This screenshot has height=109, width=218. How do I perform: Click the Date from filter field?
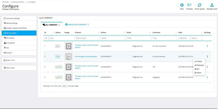pos(184,38)
